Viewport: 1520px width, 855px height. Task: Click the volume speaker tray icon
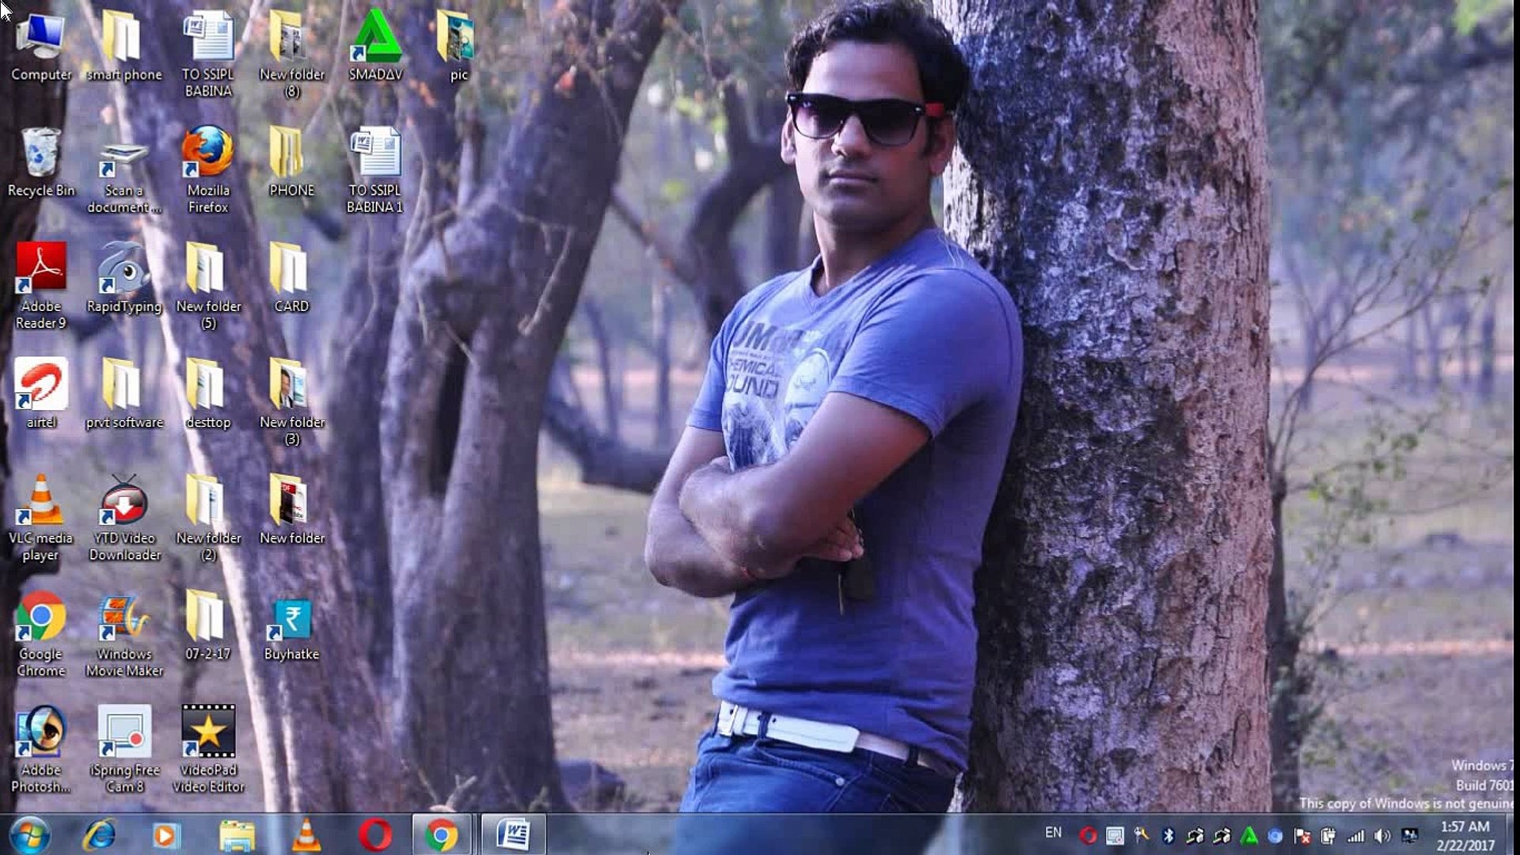pos(1382,836)
